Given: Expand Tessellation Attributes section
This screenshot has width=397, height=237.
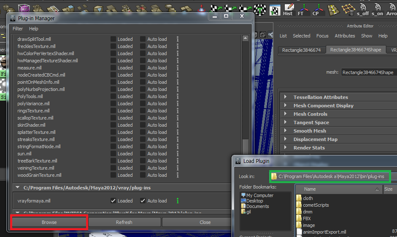Looking at the screenshot, I should point(286,97).
